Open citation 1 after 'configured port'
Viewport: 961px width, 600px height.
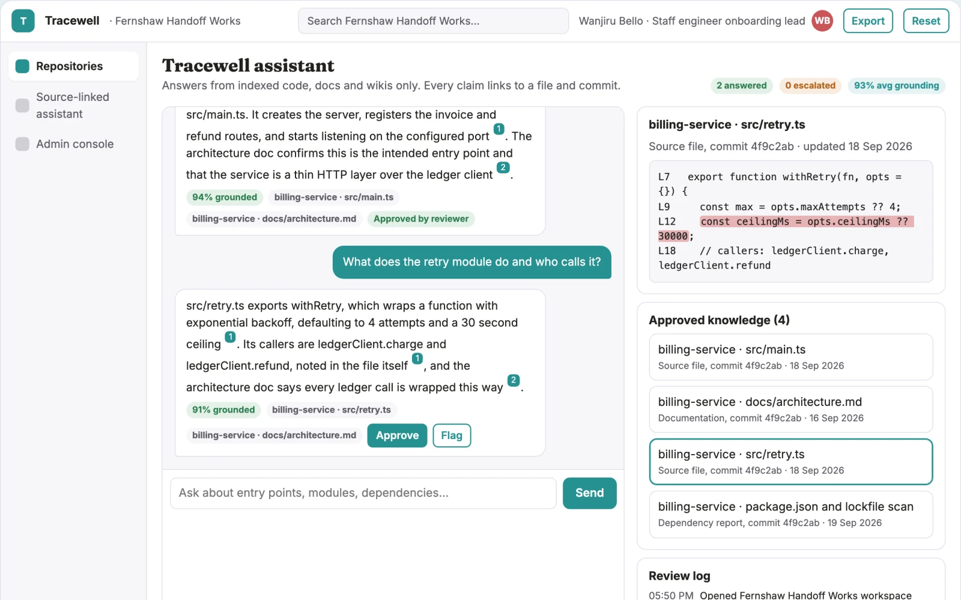(x=499, y=129)
